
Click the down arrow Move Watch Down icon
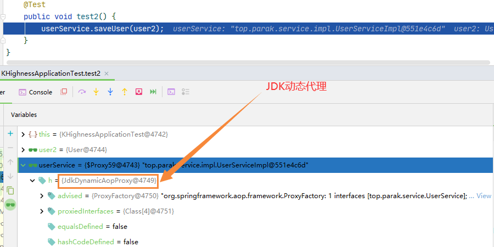[x=10, y=176]
